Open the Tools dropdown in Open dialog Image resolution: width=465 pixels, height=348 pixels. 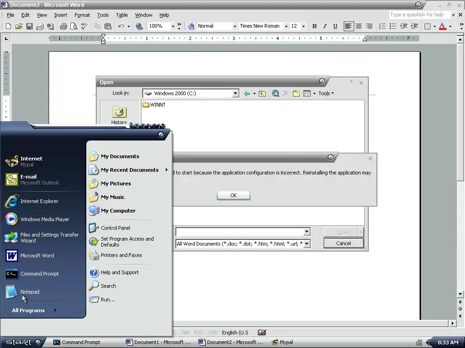pyautogui.click(x=326, y=93)
